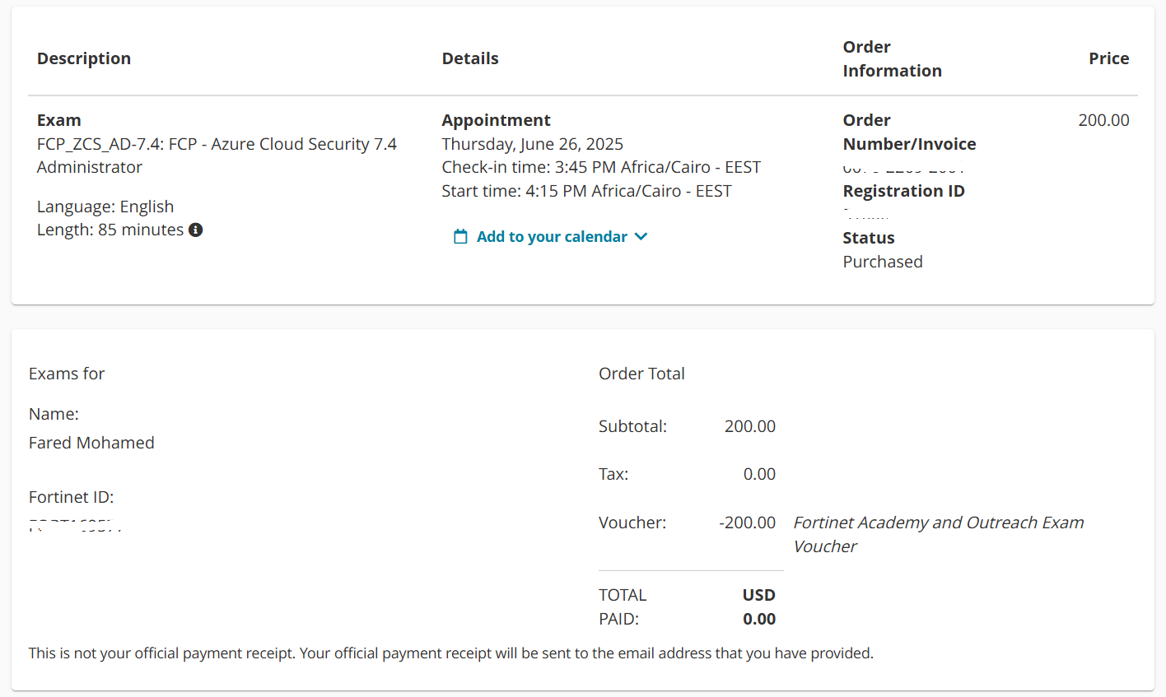1166x697 pixels.
Task: Expand the chevron next to Add to your calendar
Action: 641,237
